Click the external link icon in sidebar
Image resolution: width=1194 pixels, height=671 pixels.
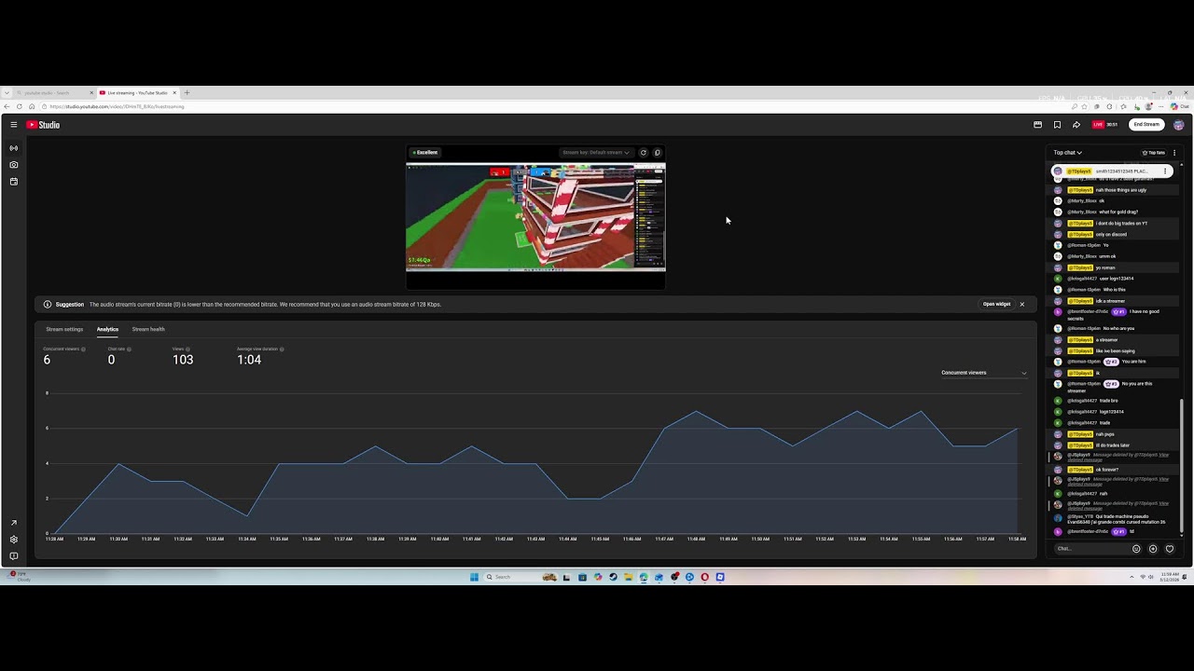[x=13, y=523]
